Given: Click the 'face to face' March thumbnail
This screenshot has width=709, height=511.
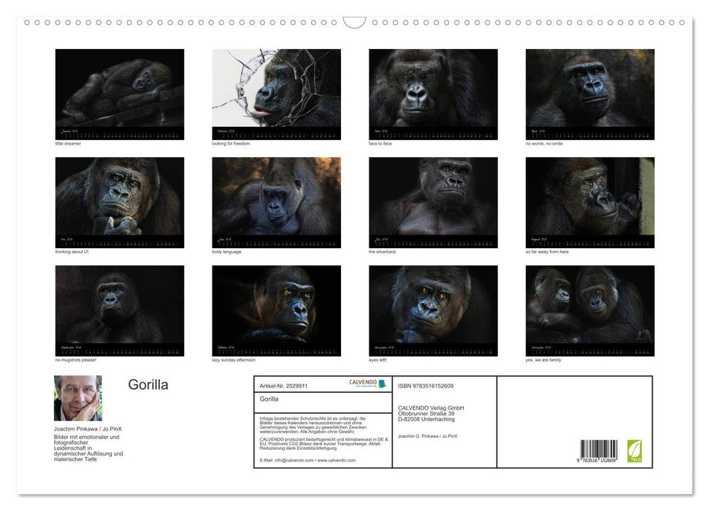Looking at the screenshot, I should 433,93.
